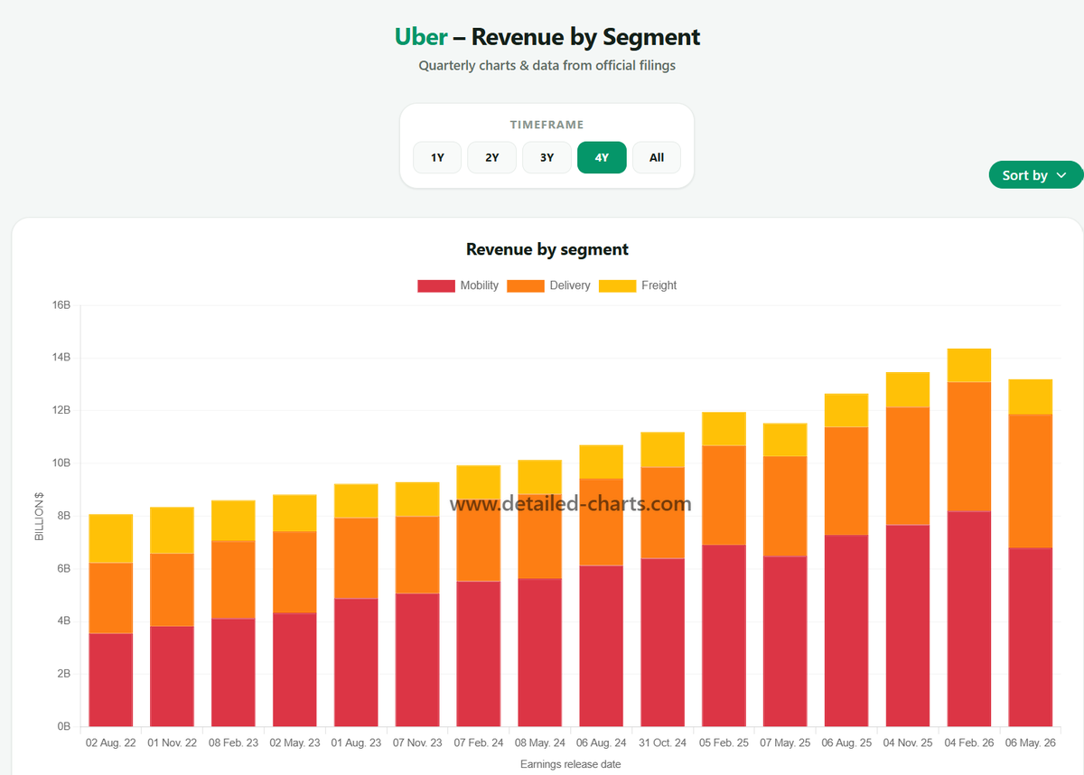Screen dimensions: 1084x775
Task: Click the Mobility bar for 04 Nov. 25
Action: (x=908, y=626)
